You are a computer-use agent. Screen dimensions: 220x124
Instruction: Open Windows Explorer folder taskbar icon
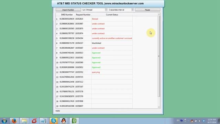24,121
